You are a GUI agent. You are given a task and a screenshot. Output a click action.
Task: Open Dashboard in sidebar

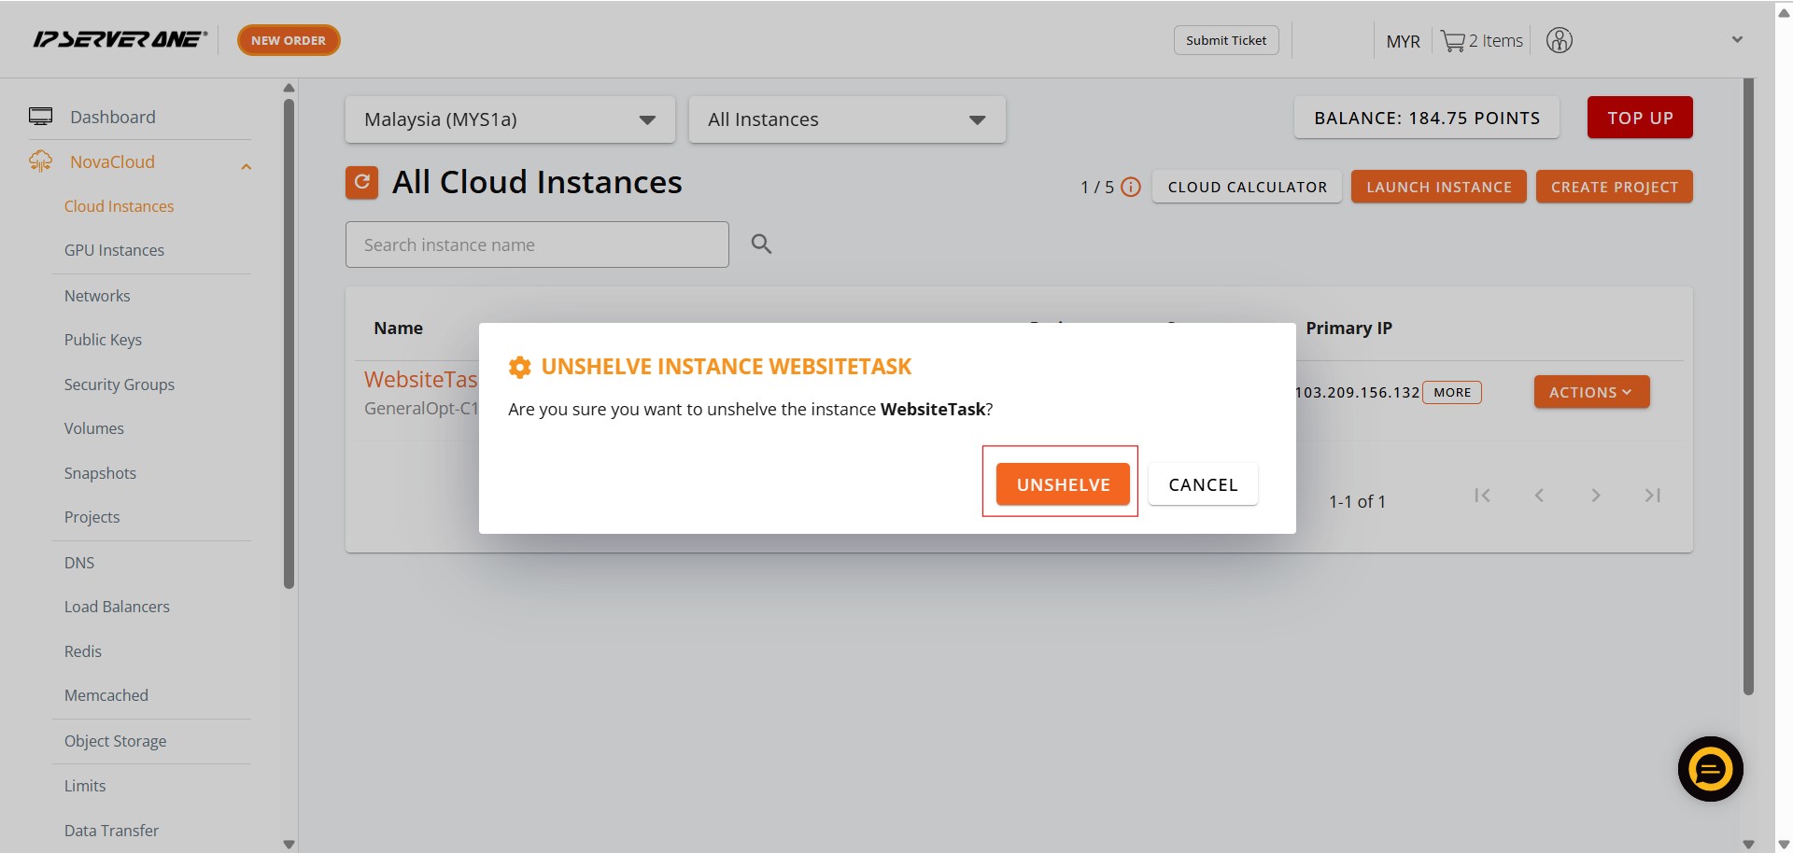[113, 117]
